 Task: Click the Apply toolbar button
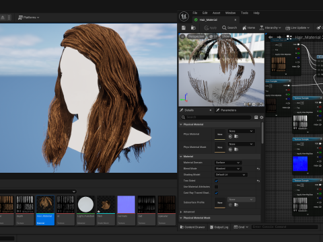click(x=211, y=28)
